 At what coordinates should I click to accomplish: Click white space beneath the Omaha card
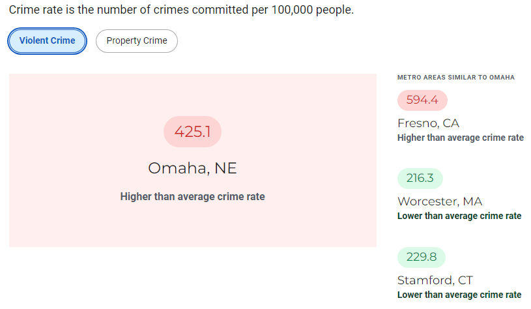(x=192, y=277)
